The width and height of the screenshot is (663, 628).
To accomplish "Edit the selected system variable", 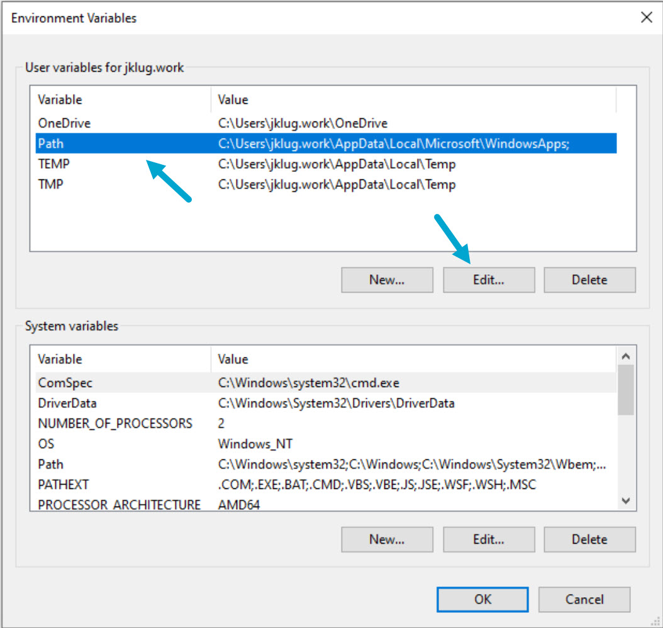I will pos(489,539).
